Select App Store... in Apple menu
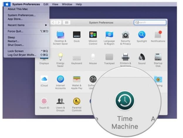183x138 pixels. point(27,19)
